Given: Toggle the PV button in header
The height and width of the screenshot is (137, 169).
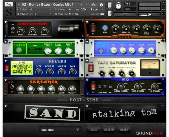Looking at the screenshot, I should 163,13.
